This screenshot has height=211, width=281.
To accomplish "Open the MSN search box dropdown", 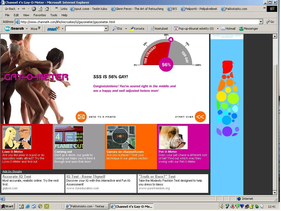I will coord(106,29).
